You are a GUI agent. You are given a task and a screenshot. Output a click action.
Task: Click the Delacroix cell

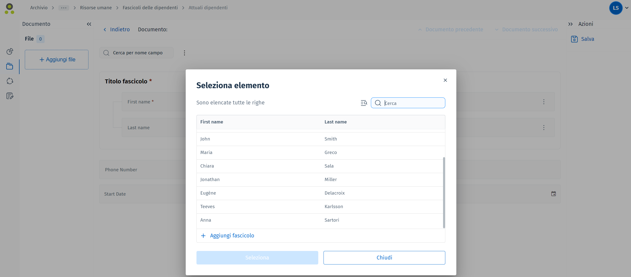(335, 193)
